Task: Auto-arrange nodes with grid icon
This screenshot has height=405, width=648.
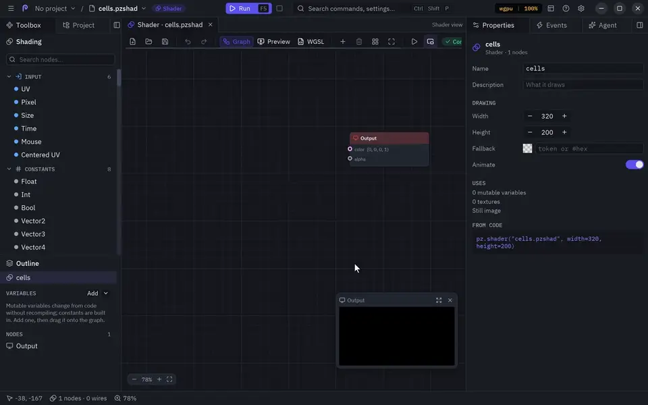Action: click(375, 42)
